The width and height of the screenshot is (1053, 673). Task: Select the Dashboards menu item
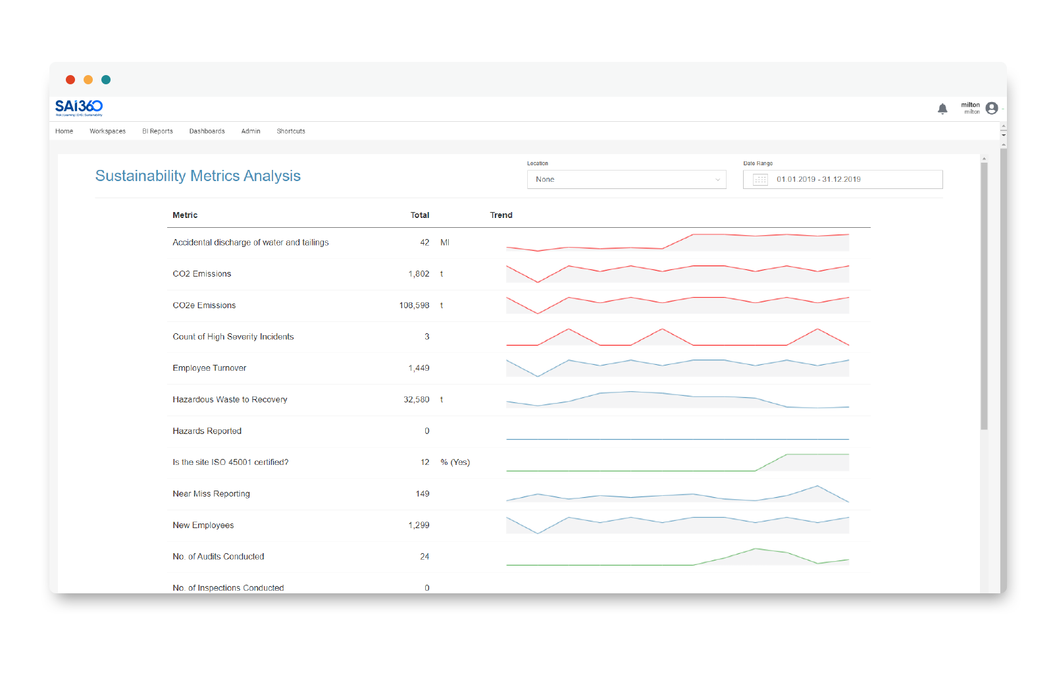pyautogui.click(x=207, y=131)
